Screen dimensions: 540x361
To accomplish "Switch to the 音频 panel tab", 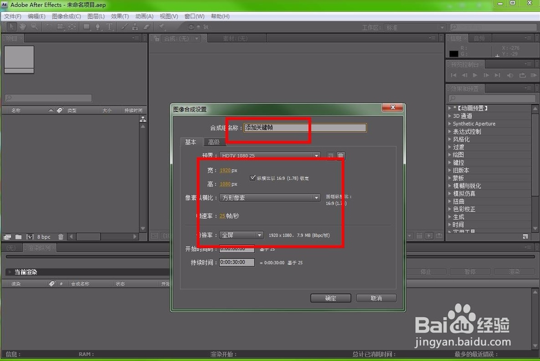I will [x=479, y=38].
